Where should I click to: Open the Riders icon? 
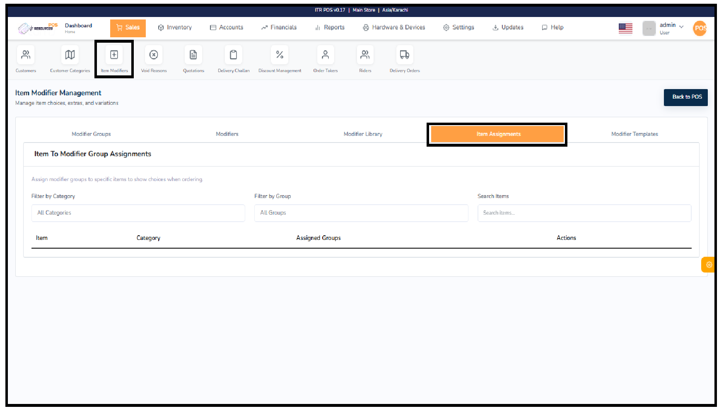click(x=365, y=55)
